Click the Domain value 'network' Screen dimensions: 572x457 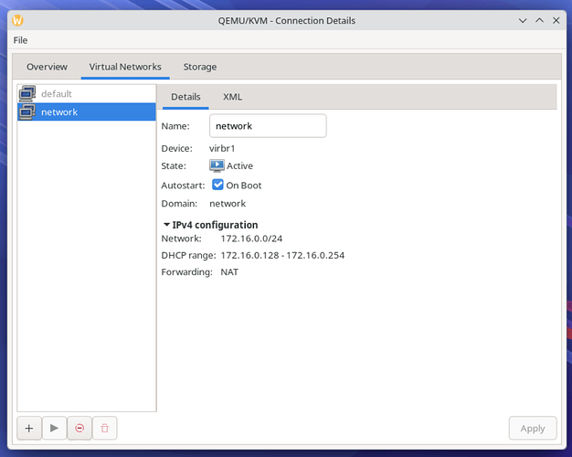(x=228, y=204)
